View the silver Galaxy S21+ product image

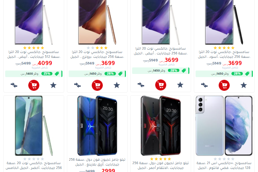224,126
